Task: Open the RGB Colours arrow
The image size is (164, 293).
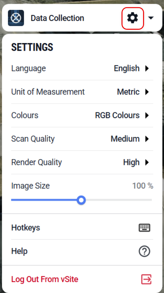Action: [x=147, y=115]
